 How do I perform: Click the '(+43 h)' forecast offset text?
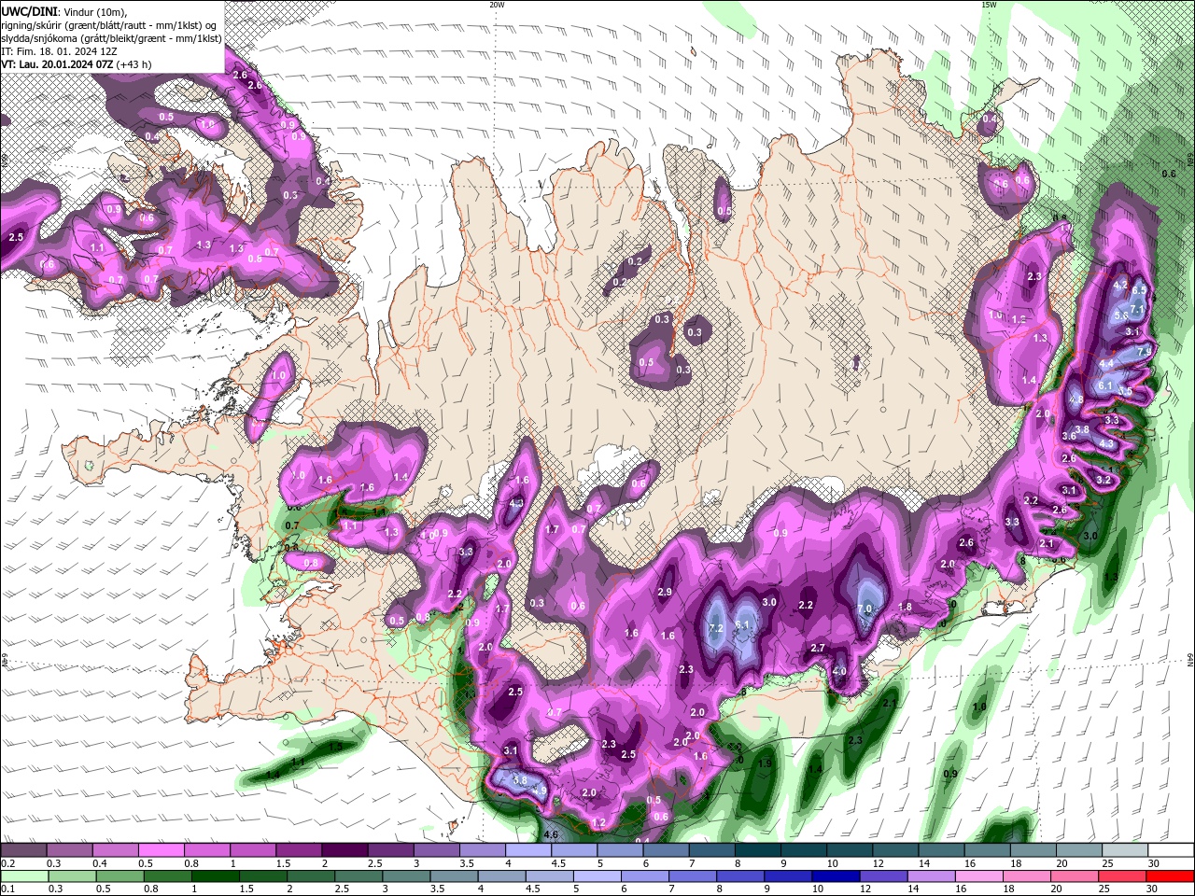click(x=134, y=64)
